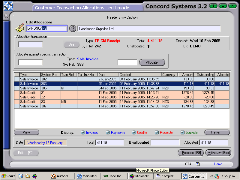240x180 pixels.
Task: Switch to the Main Menu window
Action: [88, 176]
